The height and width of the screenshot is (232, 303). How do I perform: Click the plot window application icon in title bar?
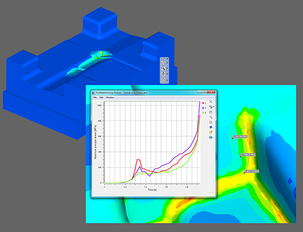[x=93, y=93]
